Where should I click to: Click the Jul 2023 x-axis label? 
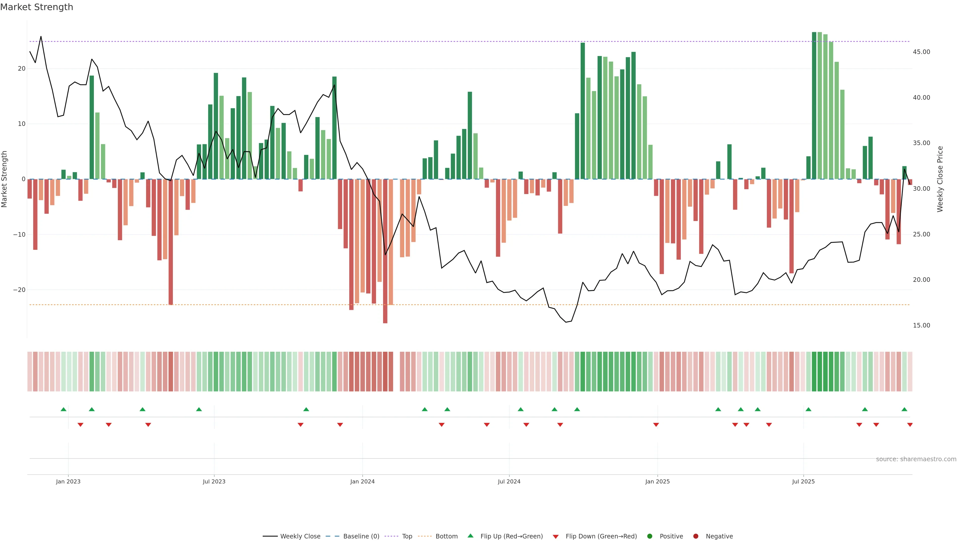tap(214, 481)
